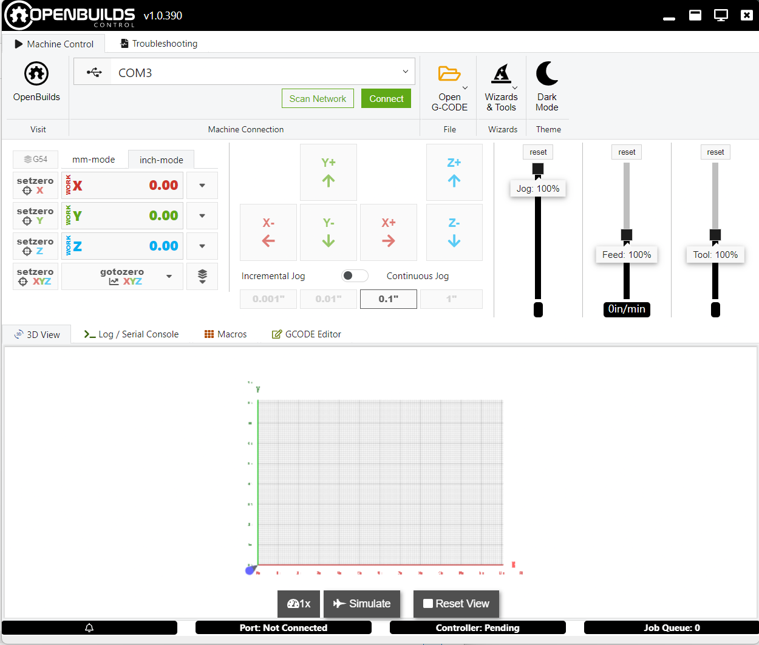Image resolution: width=759 pixels, height=645 pixels.
Task: Open Macros tab
Action: 225,334
